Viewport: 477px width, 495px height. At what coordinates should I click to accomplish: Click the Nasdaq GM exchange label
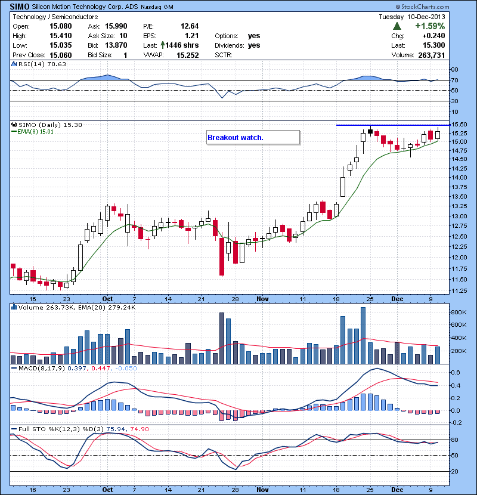pyautogui.click(x=157, y=7)
